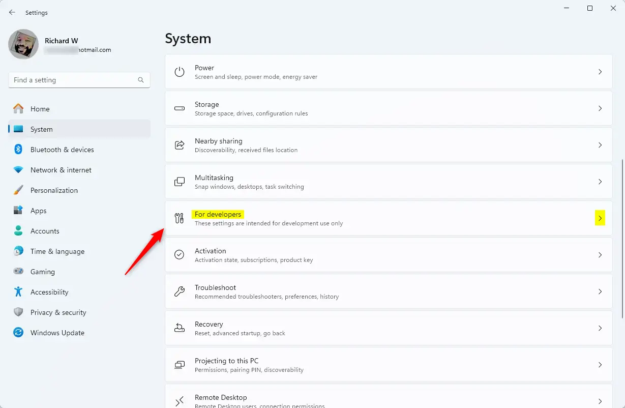Image resolution: width=625 pixels, height=408 pixels.
Task: Click the highlighted chevron on For developers
Action: point(600,218)
